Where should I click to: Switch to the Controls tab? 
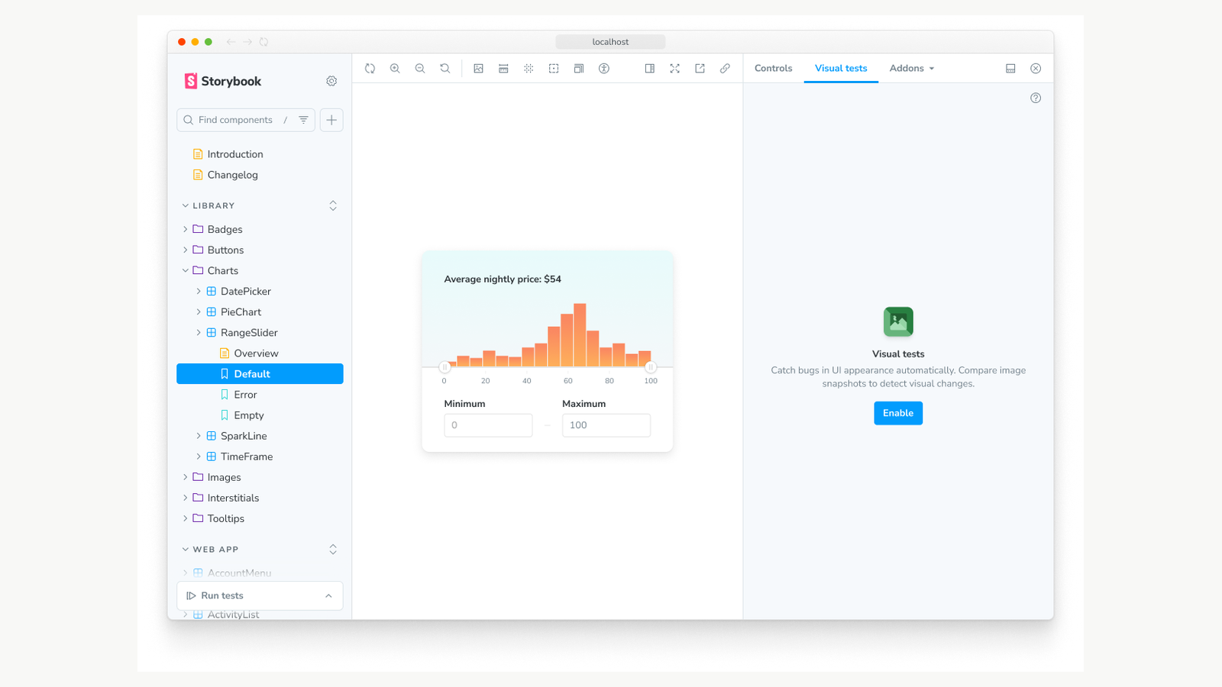click(x=773, y=69)
